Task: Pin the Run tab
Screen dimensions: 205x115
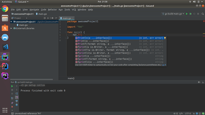Action: tap(12, 103)
